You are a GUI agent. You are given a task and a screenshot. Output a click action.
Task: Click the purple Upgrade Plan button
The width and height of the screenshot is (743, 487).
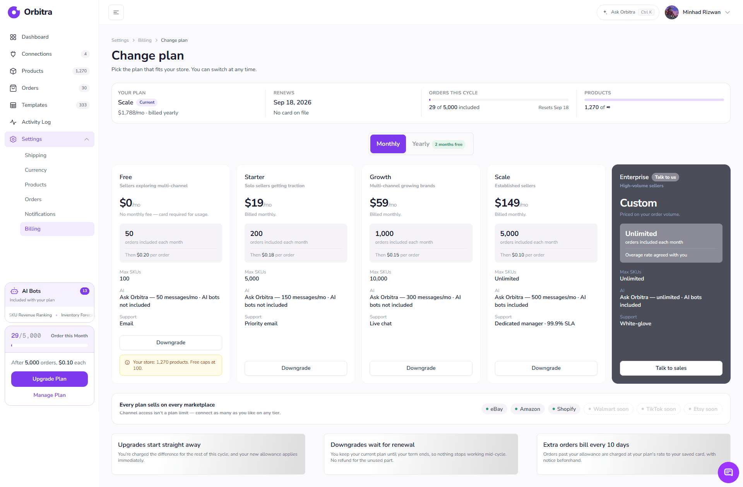click(50, 379)
